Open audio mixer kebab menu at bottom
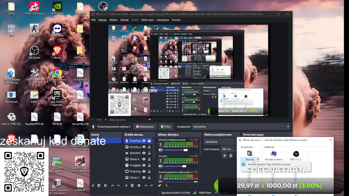The image size is (349, 196). (167, 185)
